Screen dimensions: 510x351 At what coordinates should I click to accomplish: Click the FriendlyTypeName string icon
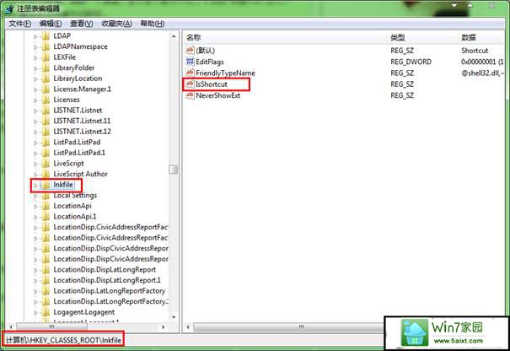tap(190, 73)
